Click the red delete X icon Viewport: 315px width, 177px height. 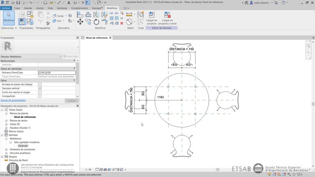(122, 23)
